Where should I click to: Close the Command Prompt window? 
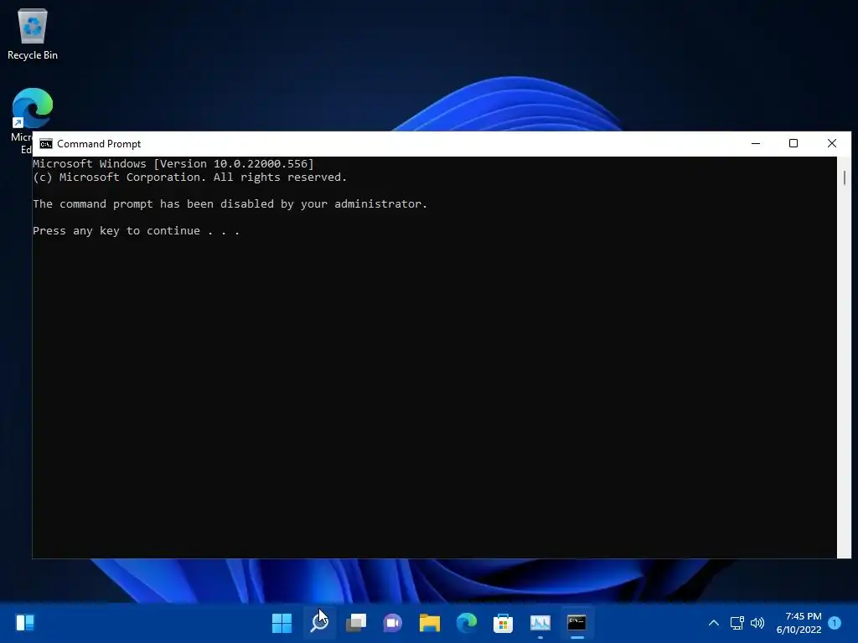point(832,144)
